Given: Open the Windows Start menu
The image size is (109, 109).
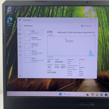Looking at the screenshot, I should [x=60, y=94].
